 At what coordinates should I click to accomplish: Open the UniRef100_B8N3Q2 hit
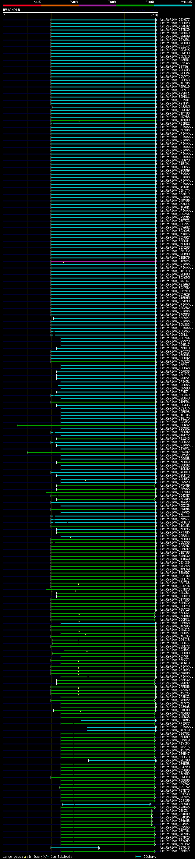coord(175,452)
